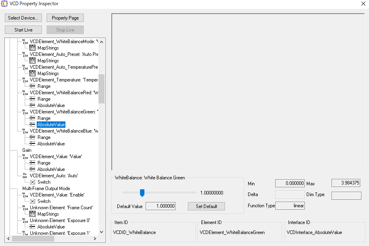Select the Switch item under VCDElement_Value 'Enable'
369x246 pixels.
click(44, 201)
